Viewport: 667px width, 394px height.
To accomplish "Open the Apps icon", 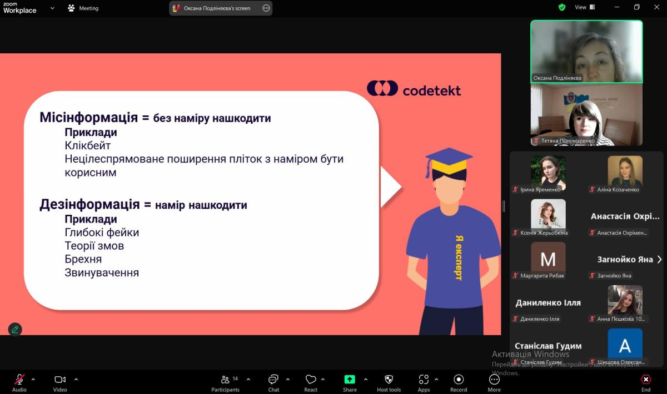I will 424,380.
